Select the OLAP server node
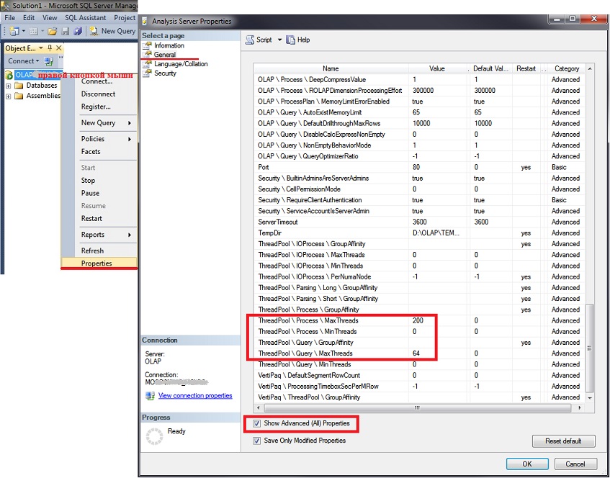 pos(24,75)
